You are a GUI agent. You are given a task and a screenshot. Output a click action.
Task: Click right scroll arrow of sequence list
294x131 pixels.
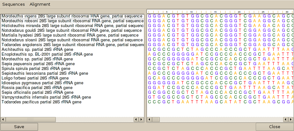[x=141, y=119]
